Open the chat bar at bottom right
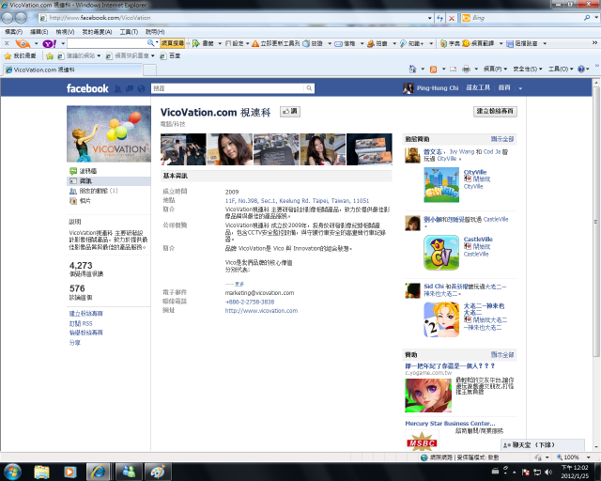The image size is (601, 481). pos(543,445)
